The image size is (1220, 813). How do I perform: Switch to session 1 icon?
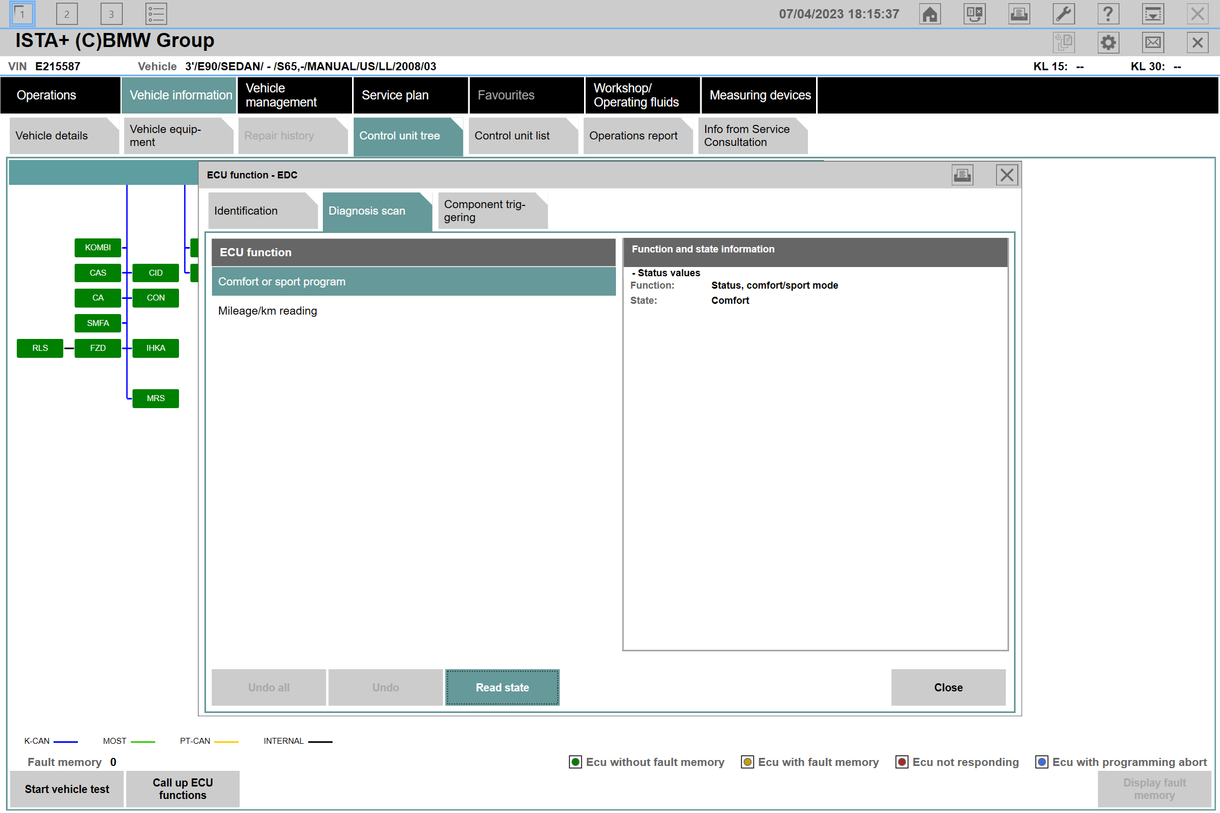click(22, 14)
